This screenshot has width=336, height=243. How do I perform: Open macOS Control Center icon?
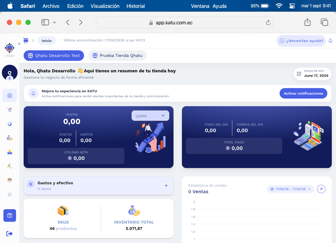click(x=292, y=6)
